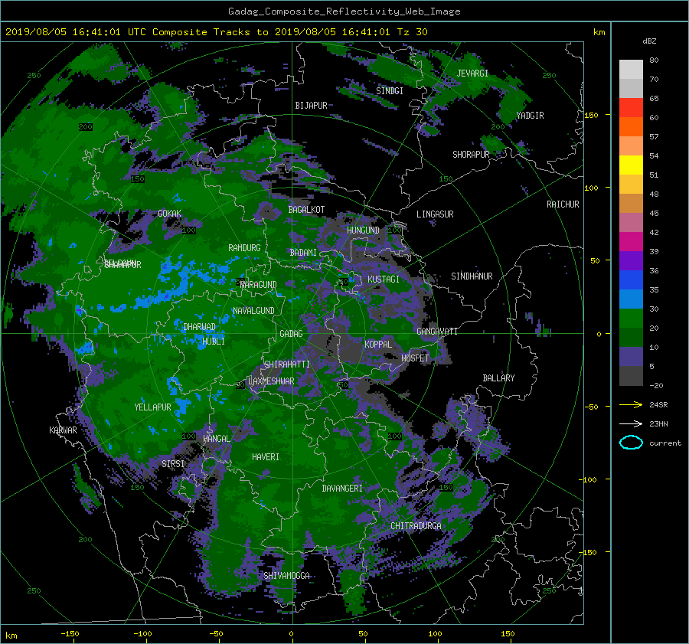
Task: Click the yellow 24SR arrow icon
Action: pos(631,404)
